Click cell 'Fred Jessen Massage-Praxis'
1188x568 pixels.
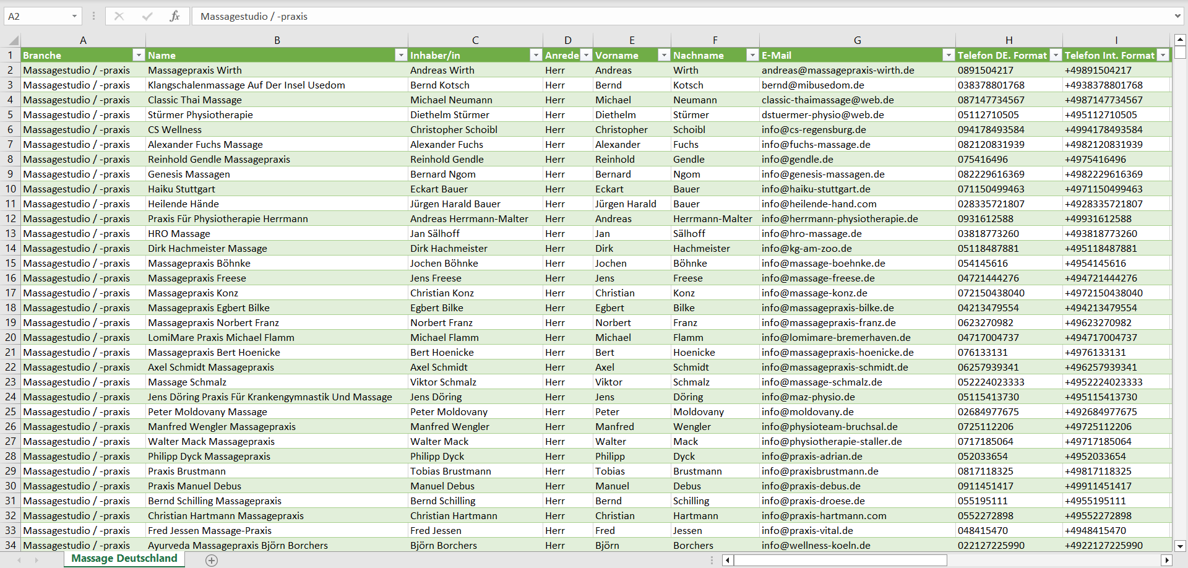coord(277,530)
